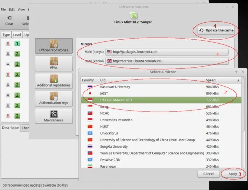248x190 pixels.
Task: Open the Maintenance section
Action: click(54, 116)
